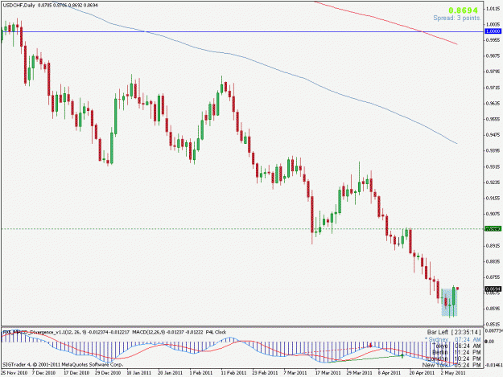Click the 0.9795 price axis label
The width and height of the screenshot is (503, 377).
point(493,72)
